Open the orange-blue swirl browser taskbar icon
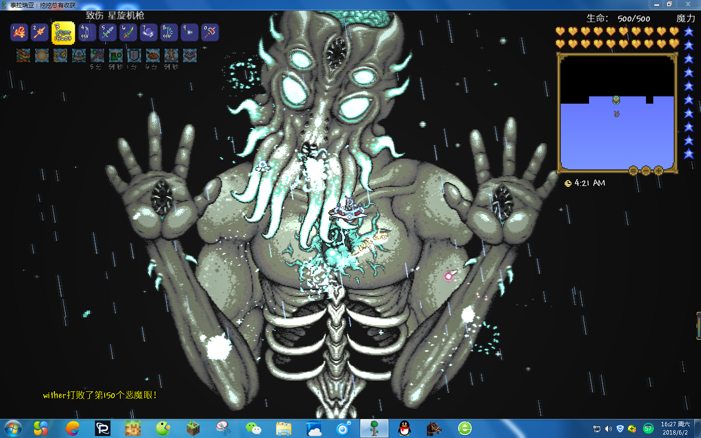The image size is (701, 438). 73,429
